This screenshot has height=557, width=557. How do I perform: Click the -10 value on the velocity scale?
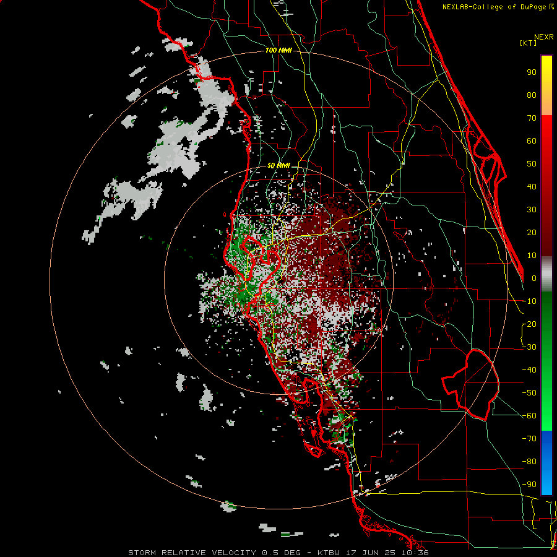point(529,301)
